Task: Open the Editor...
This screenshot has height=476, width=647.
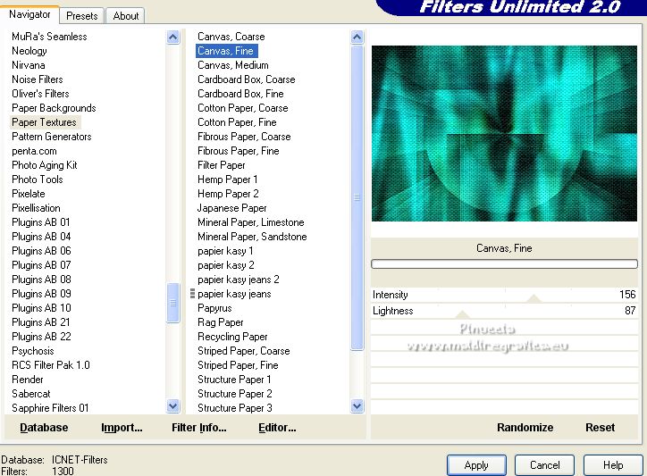Action: pyautogui.click(x=277, y=427)
